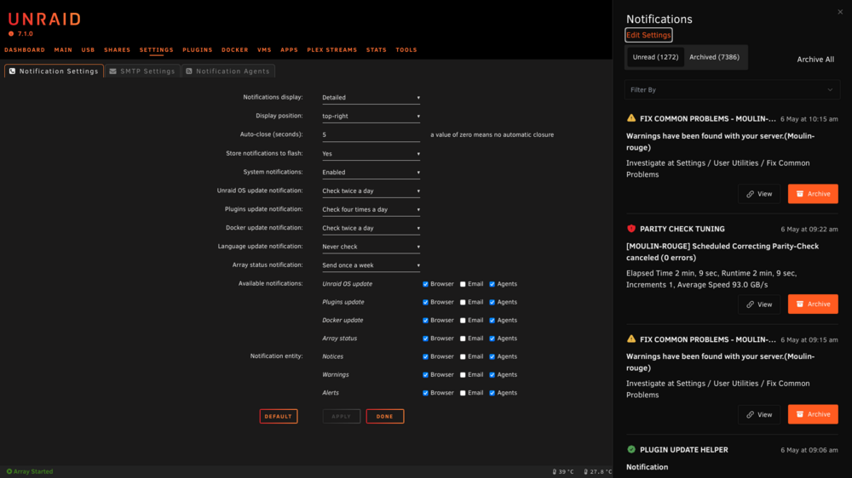Toggle Browser for Plugins update
Viewport: 852px width, 478px height.
click(425, 302)
